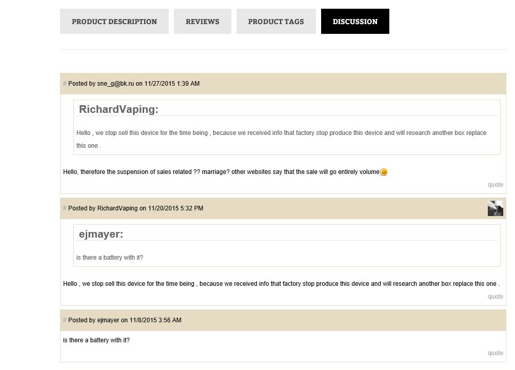
Task: Click sne_g@bk.ru username in post header
Action: [115, 84]
